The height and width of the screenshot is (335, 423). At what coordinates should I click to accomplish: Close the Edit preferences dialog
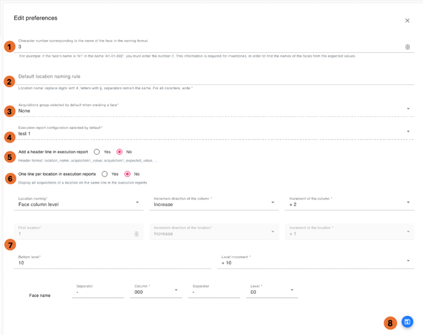407,21
